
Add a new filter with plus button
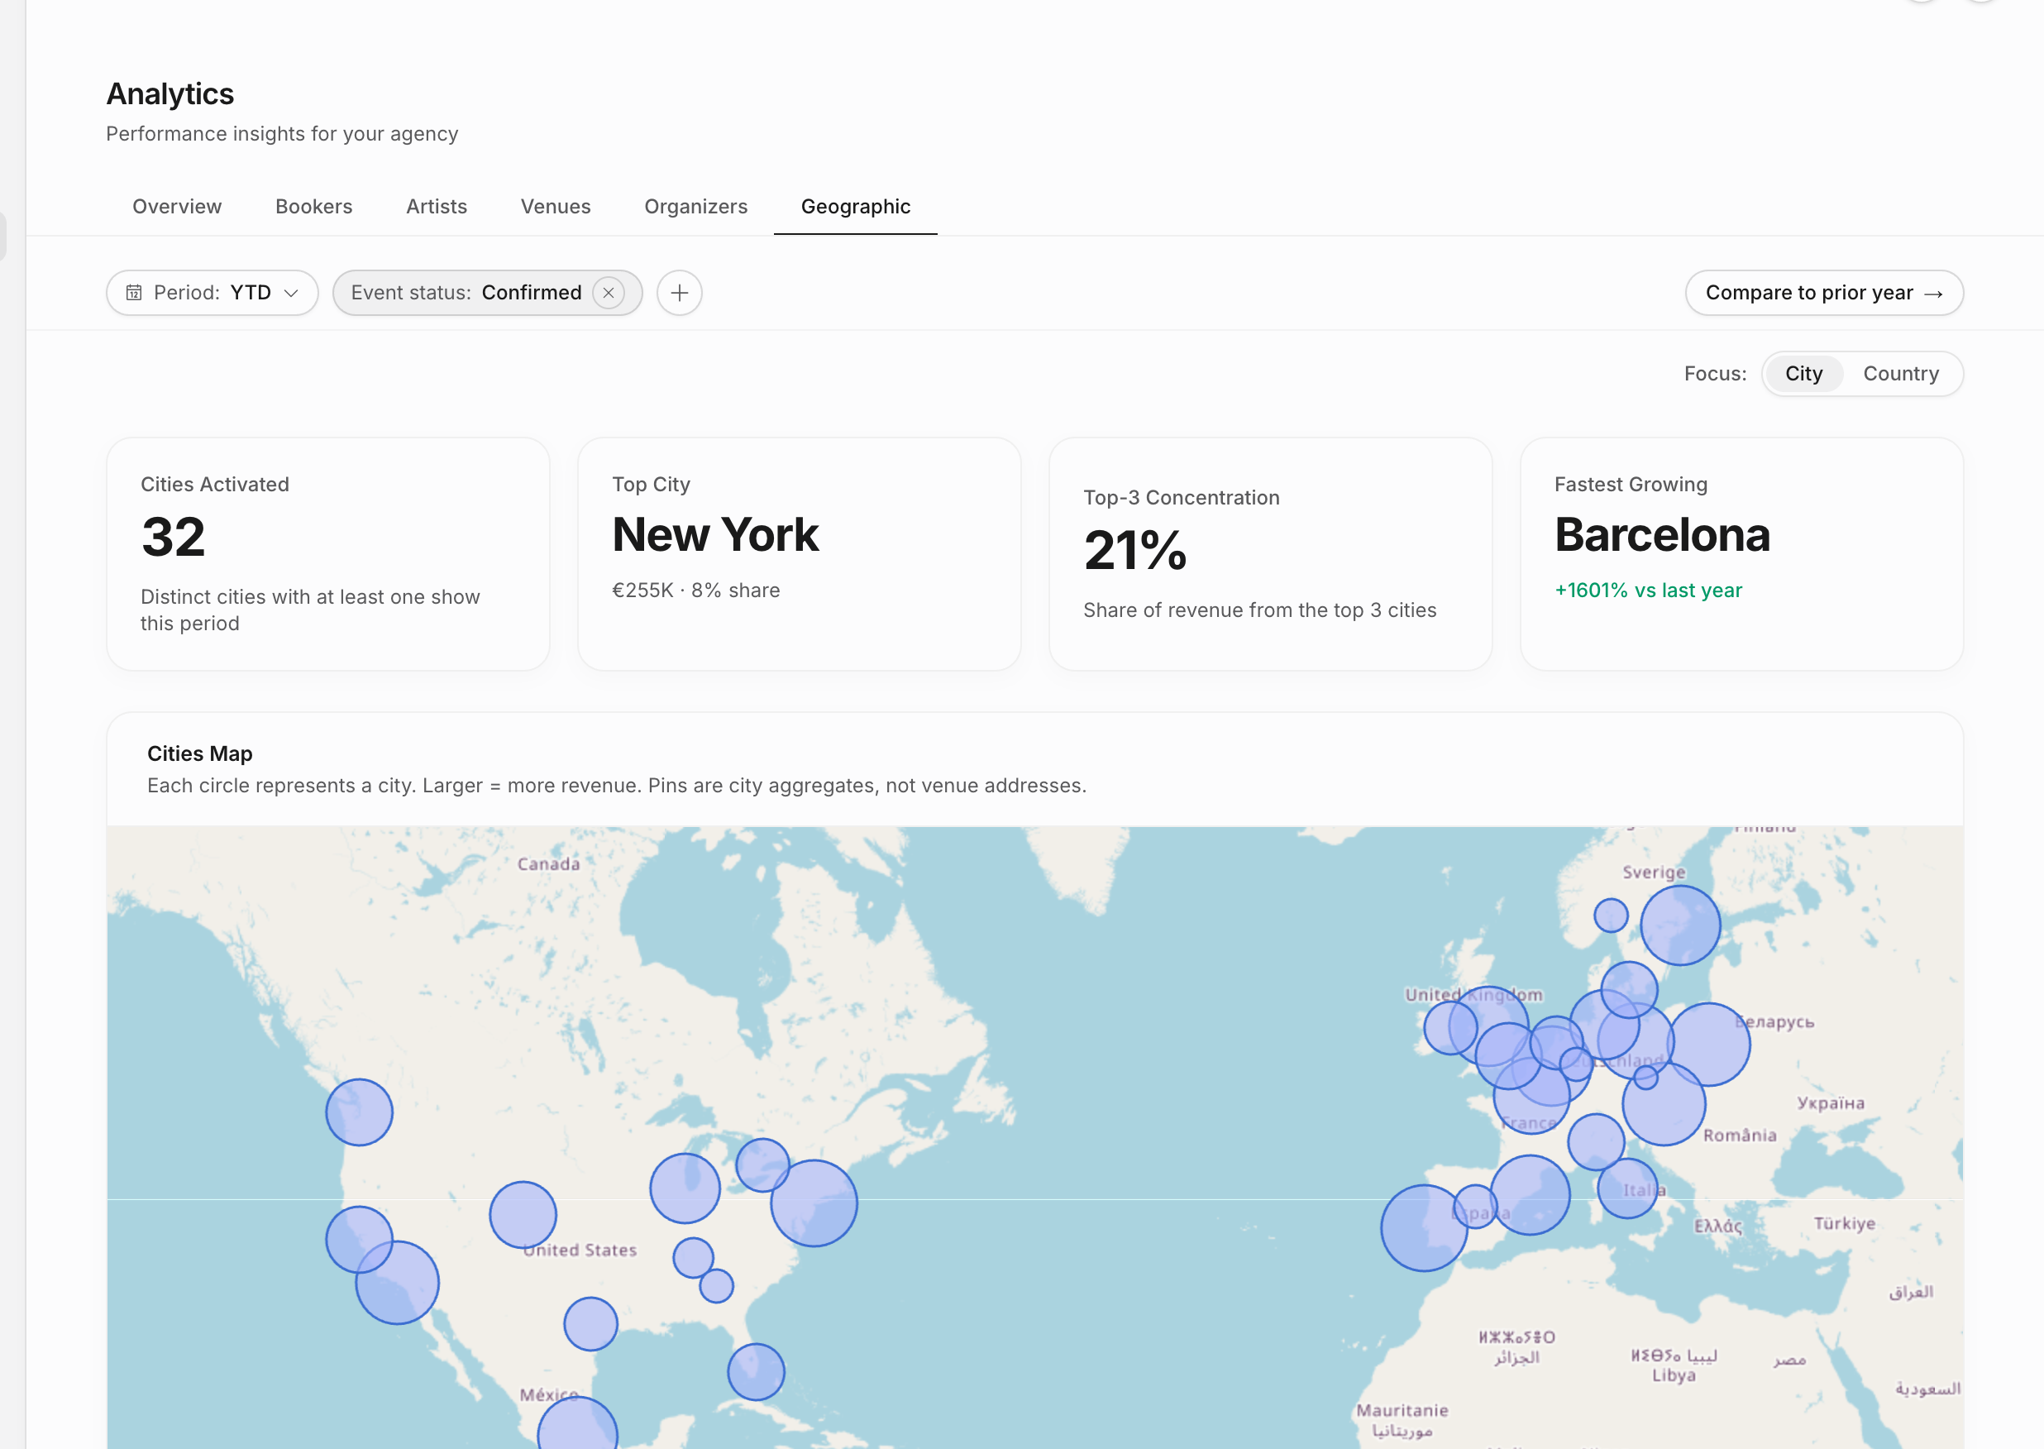[x=680, y=293]
